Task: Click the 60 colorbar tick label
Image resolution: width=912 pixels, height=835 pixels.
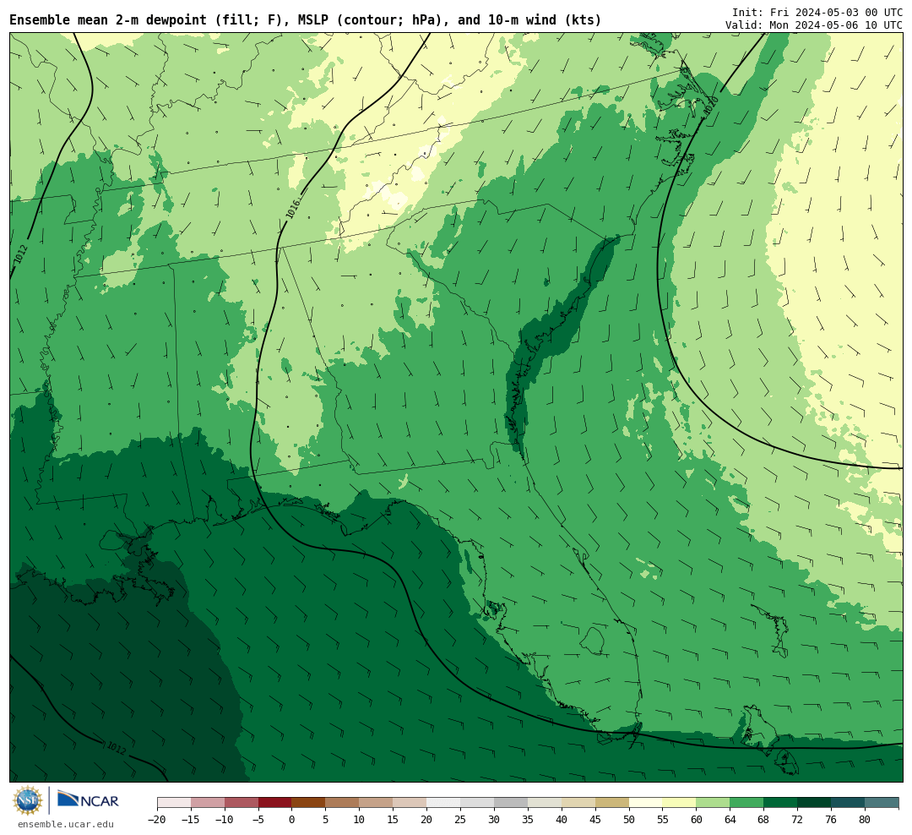Action: click(696, 819)
